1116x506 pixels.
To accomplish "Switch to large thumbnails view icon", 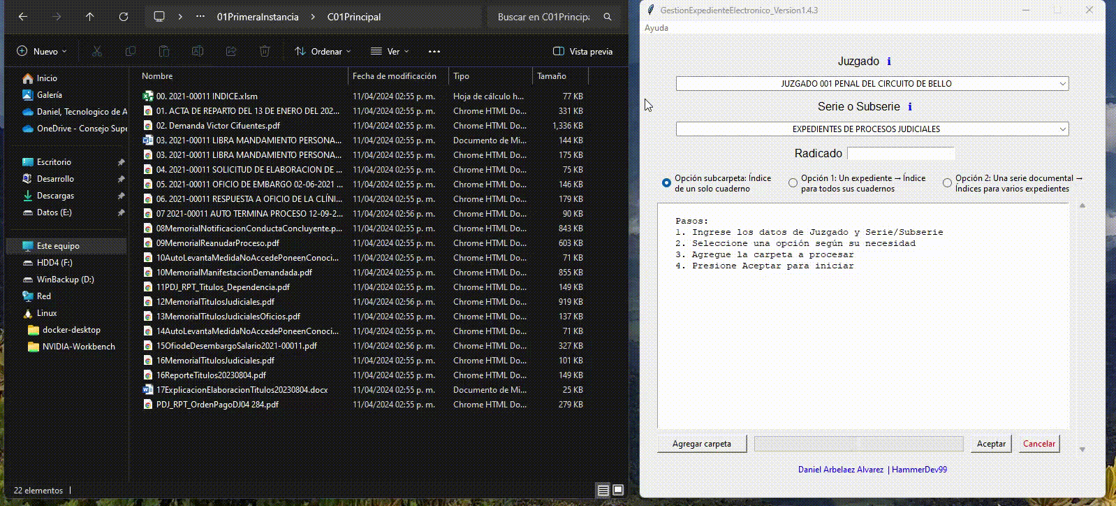I will coord(618,491).
